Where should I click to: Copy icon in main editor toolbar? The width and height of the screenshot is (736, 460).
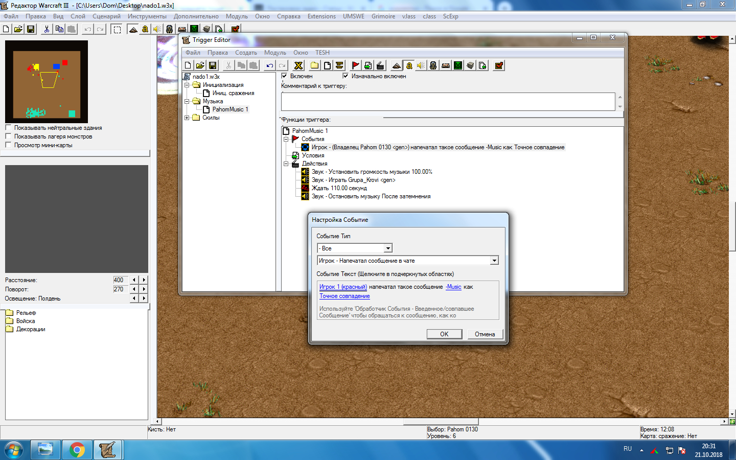(59, 29)
